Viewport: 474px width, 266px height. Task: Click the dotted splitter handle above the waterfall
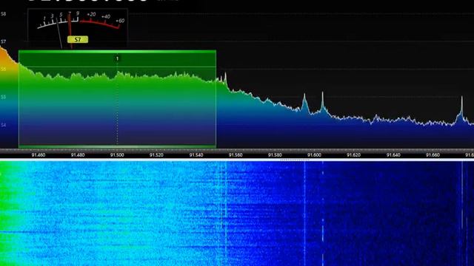[295, 160]
